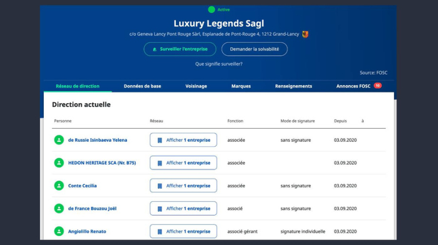Show the 1 entreprise network for Conte Cecilia
438x245 pixels.
[x=183, y=186]
